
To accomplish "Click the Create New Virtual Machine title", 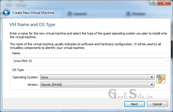I will 34,13.
